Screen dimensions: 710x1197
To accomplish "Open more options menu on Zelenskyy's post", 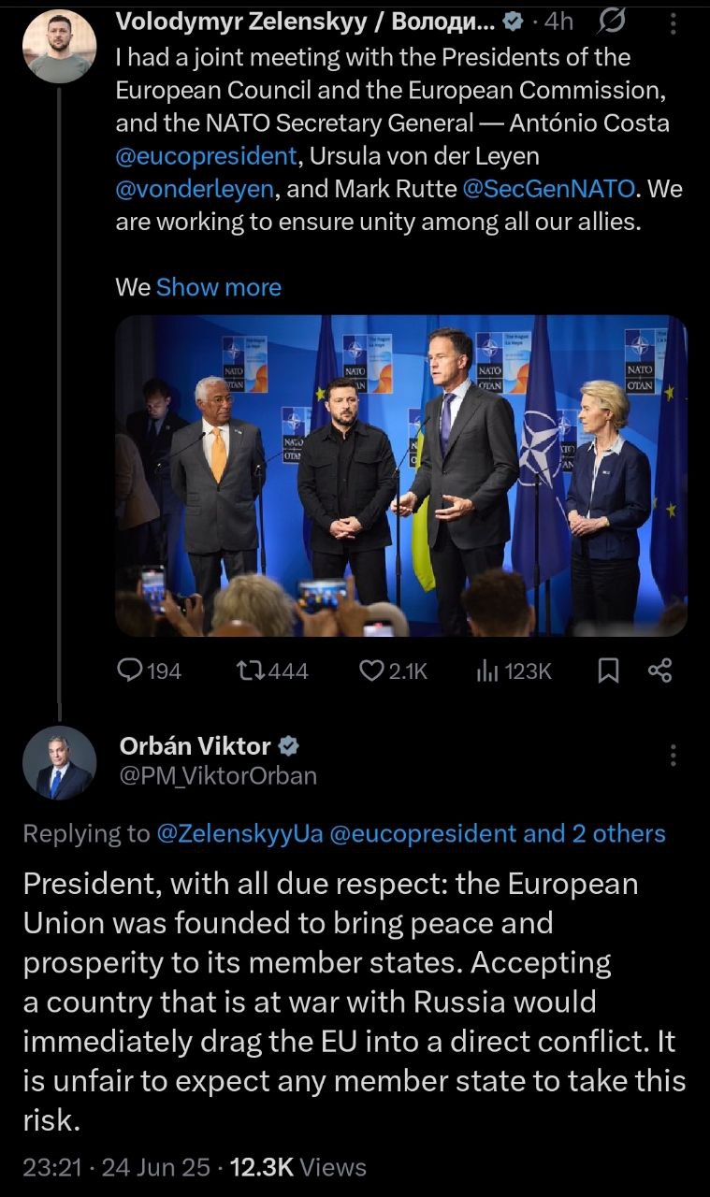I will pos(674,22).
